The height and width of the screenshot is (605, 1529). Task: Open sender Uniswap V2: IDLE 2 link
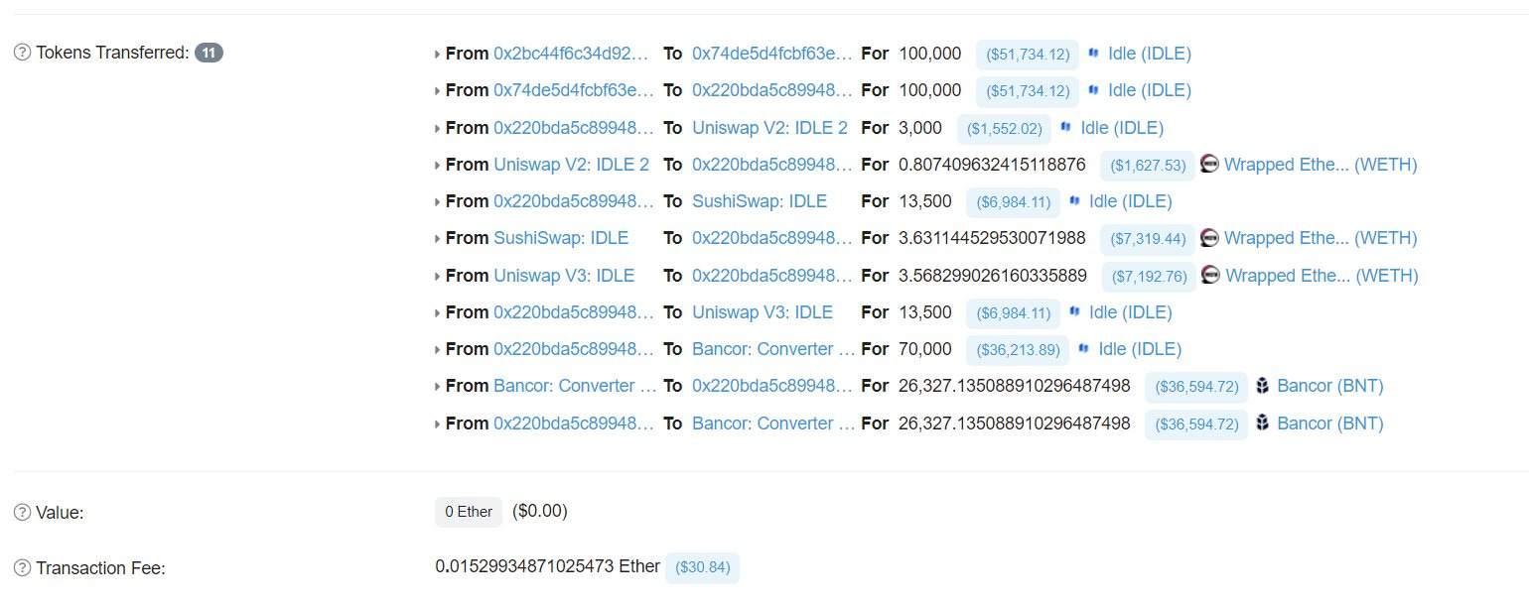click(572, 165)
